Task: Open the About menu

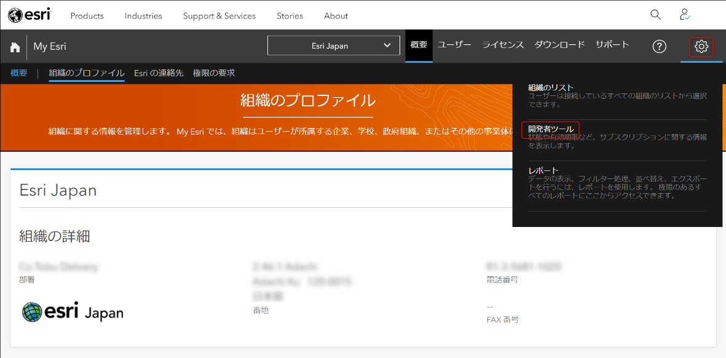Action: tap(336, 16)
